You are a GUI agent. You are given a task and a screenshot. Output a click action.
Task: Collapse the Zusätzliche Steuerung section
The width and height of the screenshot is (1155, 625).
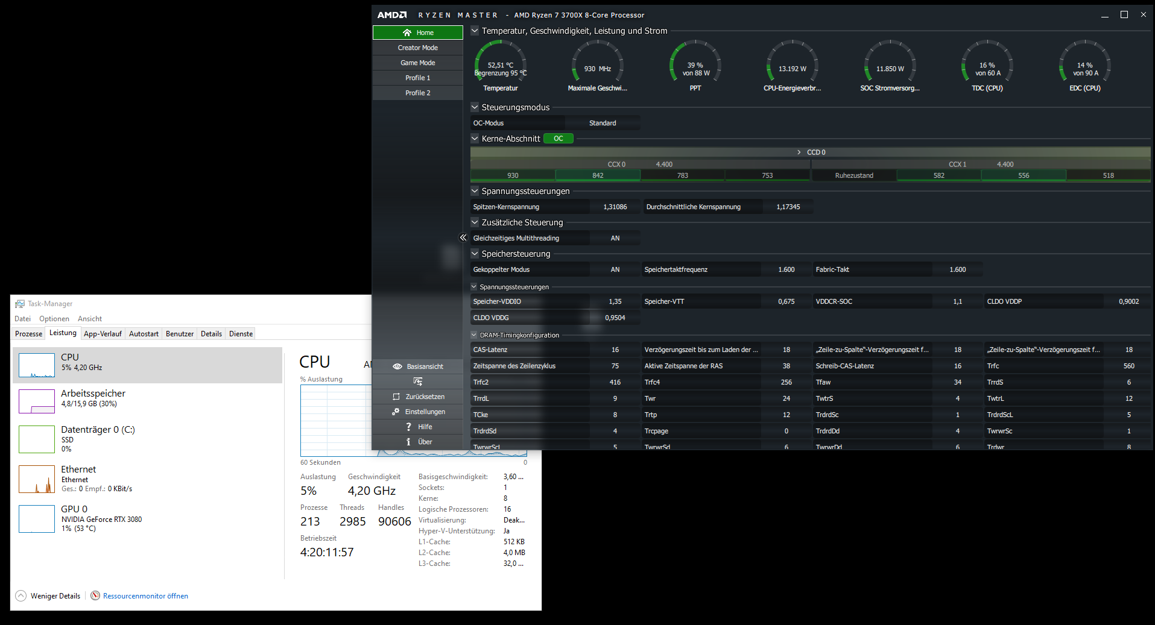coord(475,222)
